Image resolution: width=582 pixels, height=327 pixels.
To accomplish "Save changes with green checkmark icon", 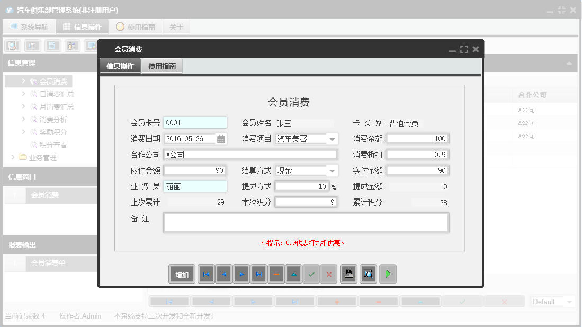I will coord(311,274).
